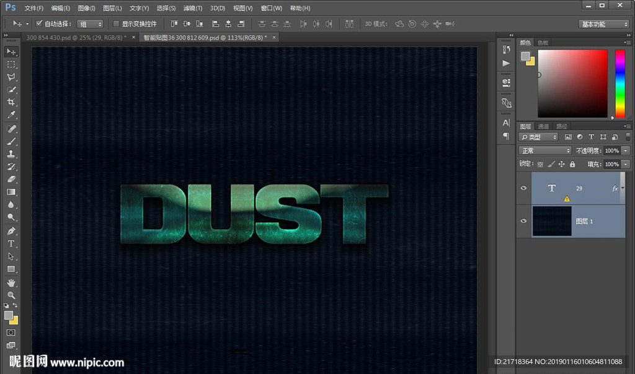Click the hue spectrum slider bar

click(x=620, y=84)
